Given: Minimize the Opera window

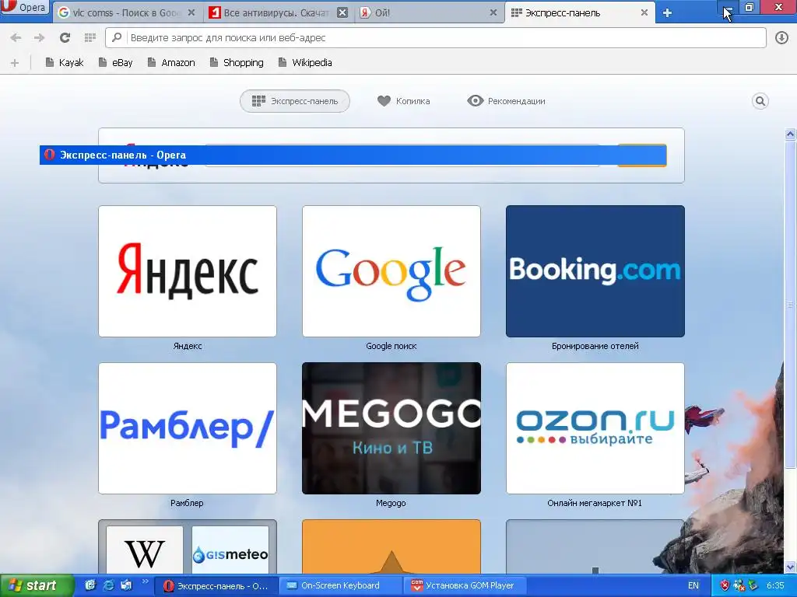Looking at the screenshot, I should pyautogui.click(x=728, y=7).
